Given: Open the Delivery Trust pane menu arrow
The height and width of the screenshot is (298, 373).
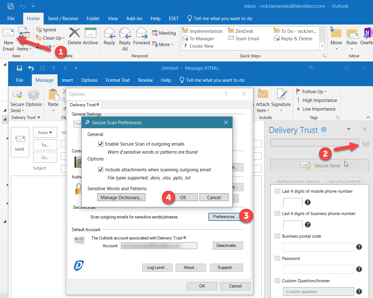Looking at the screenshot, I should pyautogui.click(x=349, y=129).
